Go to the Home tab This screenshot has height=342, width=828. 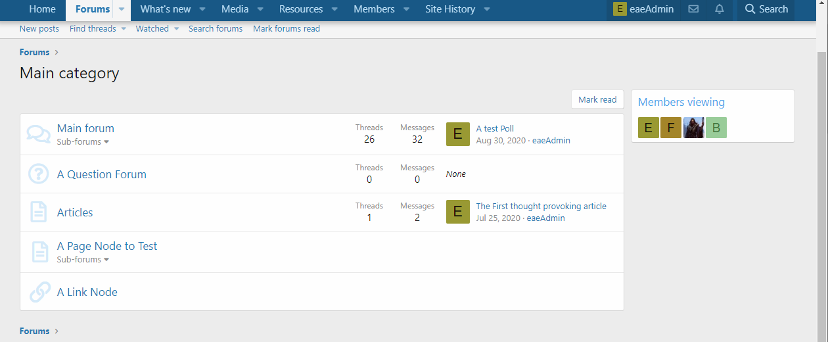pyautogui.click(x=43, y=9)
